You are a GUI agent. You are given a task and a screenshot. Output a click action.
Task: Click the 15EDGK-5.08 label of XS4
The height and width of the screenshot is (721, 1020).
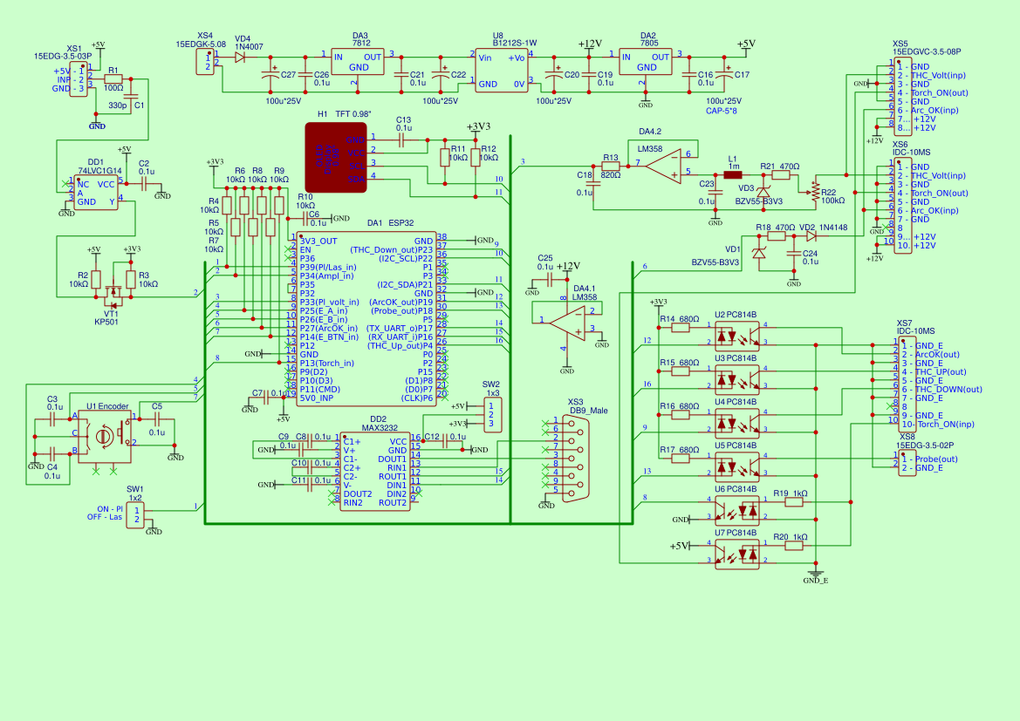pyautogui.click(x=201, y=44)
